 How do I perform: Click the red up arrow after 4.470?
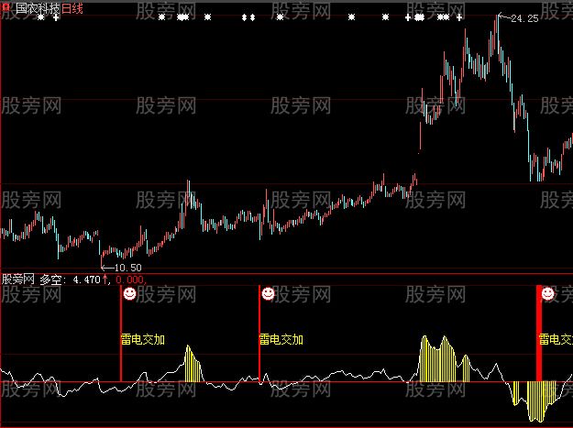105,280
